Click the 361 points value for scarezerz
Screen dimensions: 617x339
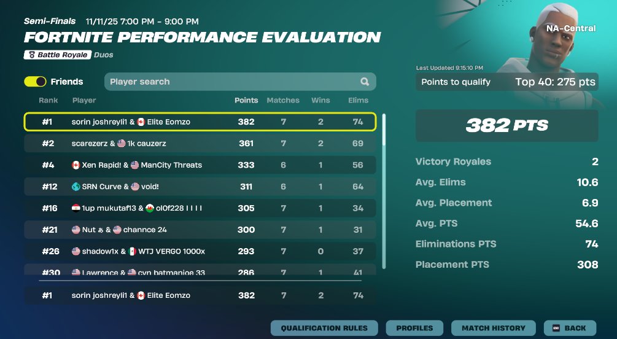click(246, 143)
